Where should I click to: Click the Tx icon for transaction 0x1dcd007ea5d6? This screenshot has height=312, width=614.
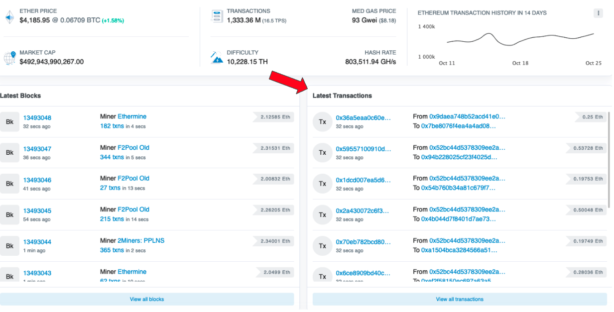point(322,184)
